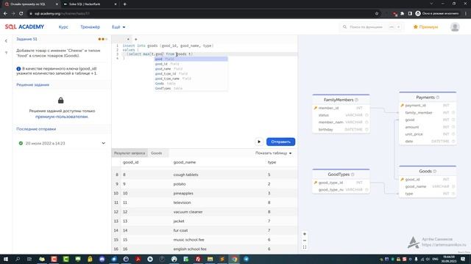Select highlighted good field suggestion
The height and width of the screenshot is (264, 471).
pyautogui.click(x=191, y=59)
